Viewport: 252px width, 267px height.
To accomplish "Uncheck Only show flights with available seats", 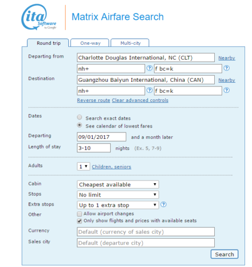I will click(79, 221).
